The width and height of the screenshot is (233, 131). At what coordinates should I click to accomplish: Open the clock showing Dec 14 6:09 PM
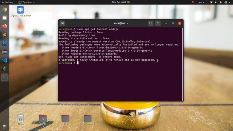[x=121, y=2]
